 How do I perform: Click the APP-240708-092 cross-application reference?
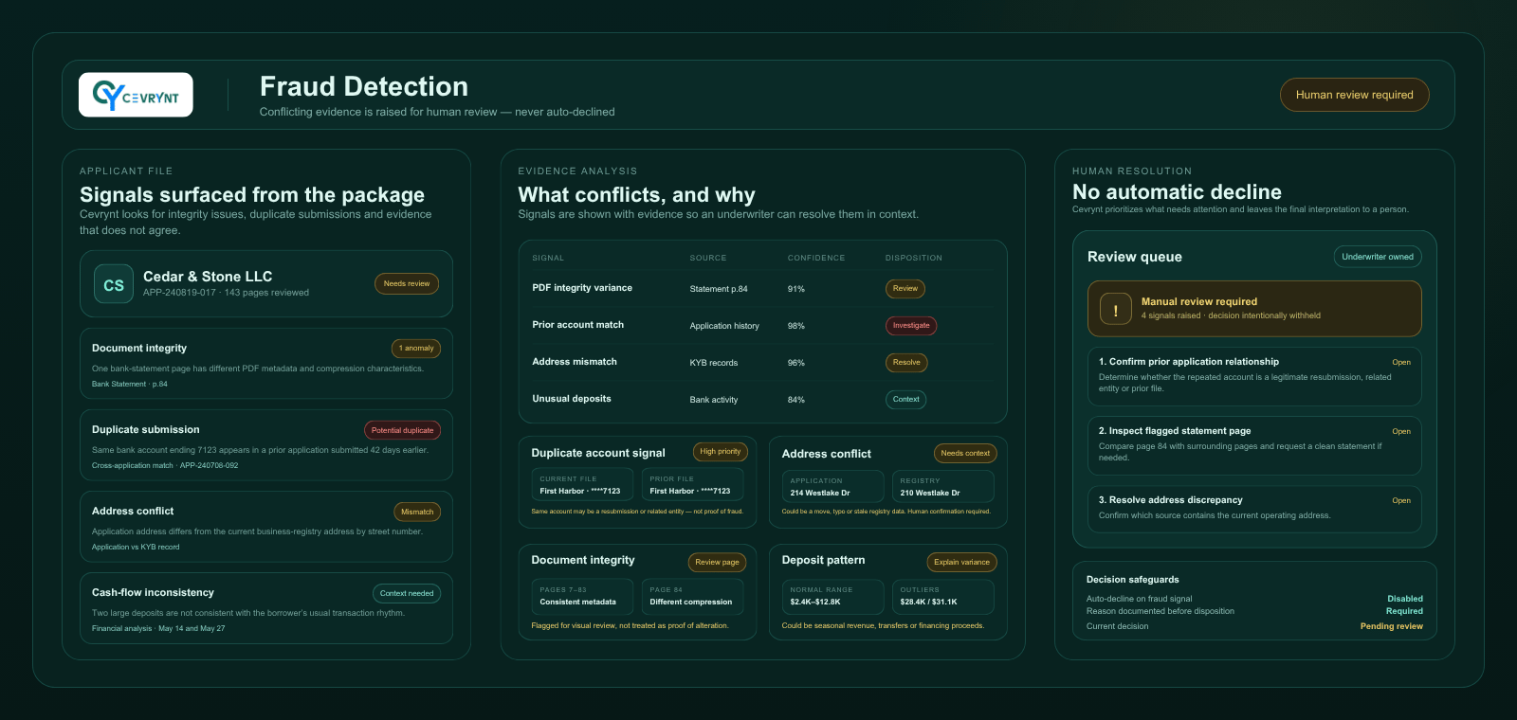[x=165, y=465]
